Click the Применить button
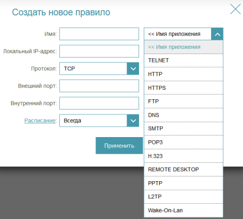 [x=119, y=145]
